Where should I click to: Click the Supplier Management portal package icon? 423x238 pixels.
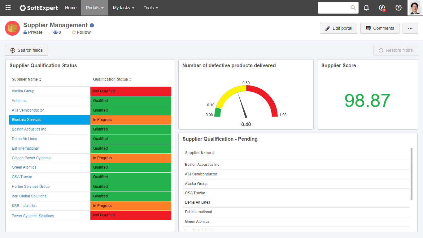click(12, 28)
